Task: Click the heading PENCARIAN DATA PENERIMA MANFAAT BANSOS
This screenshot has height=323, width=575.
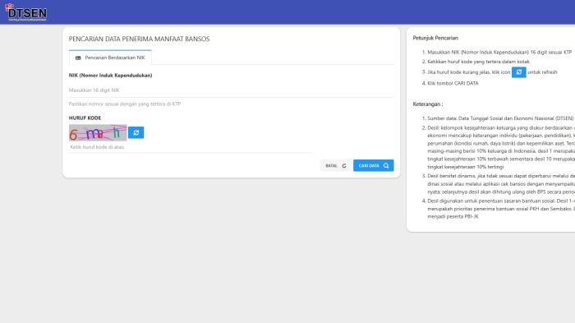Action: (140, 39)
